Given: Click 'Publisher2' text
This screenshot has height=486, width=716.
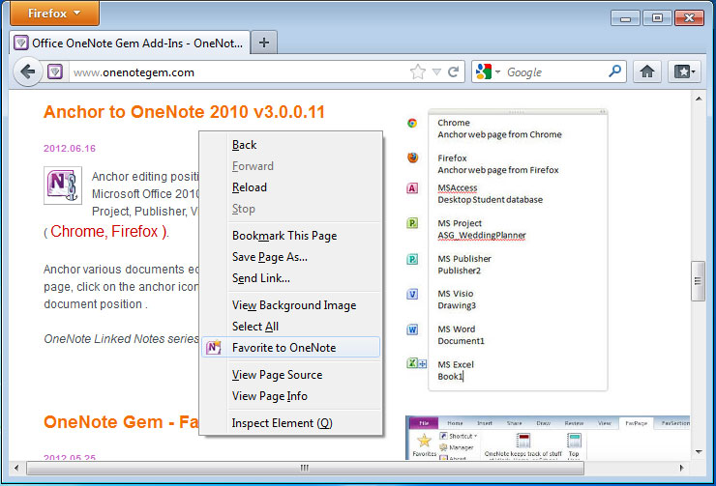Looking at the screenshot, I should pyautogui.click(x=459, y=271).
